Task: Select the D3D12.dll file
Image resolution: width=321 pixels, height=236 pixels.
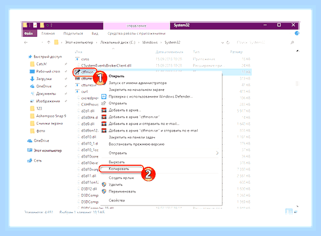Action: point(89,189)
